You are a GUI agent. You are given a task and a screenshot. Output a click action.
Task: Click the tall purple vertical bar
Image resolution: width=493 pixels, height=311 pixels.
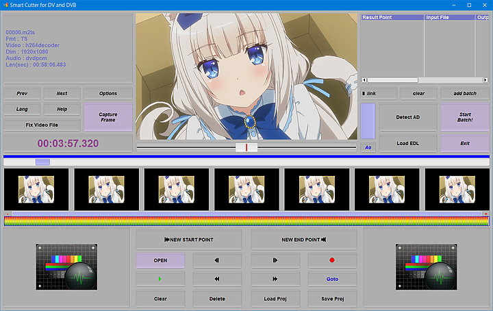click(x=368, y=121)
